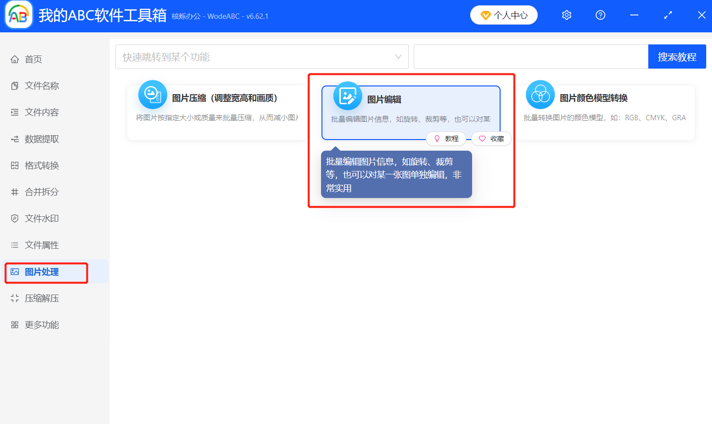Click the 首页 home icon in sidebar
Image resolution: width=712 pixels, height=424 pixels.
(14, 59)
